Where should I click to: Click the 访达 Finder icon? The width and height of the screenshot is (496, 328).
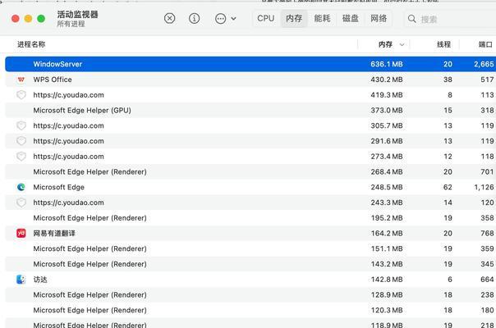(x=21, y=280)
